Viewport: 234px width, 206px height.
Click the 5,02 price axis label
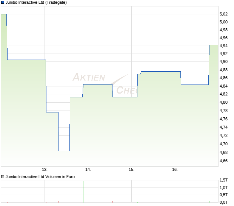pyautogui.click(x=223, y=14)
